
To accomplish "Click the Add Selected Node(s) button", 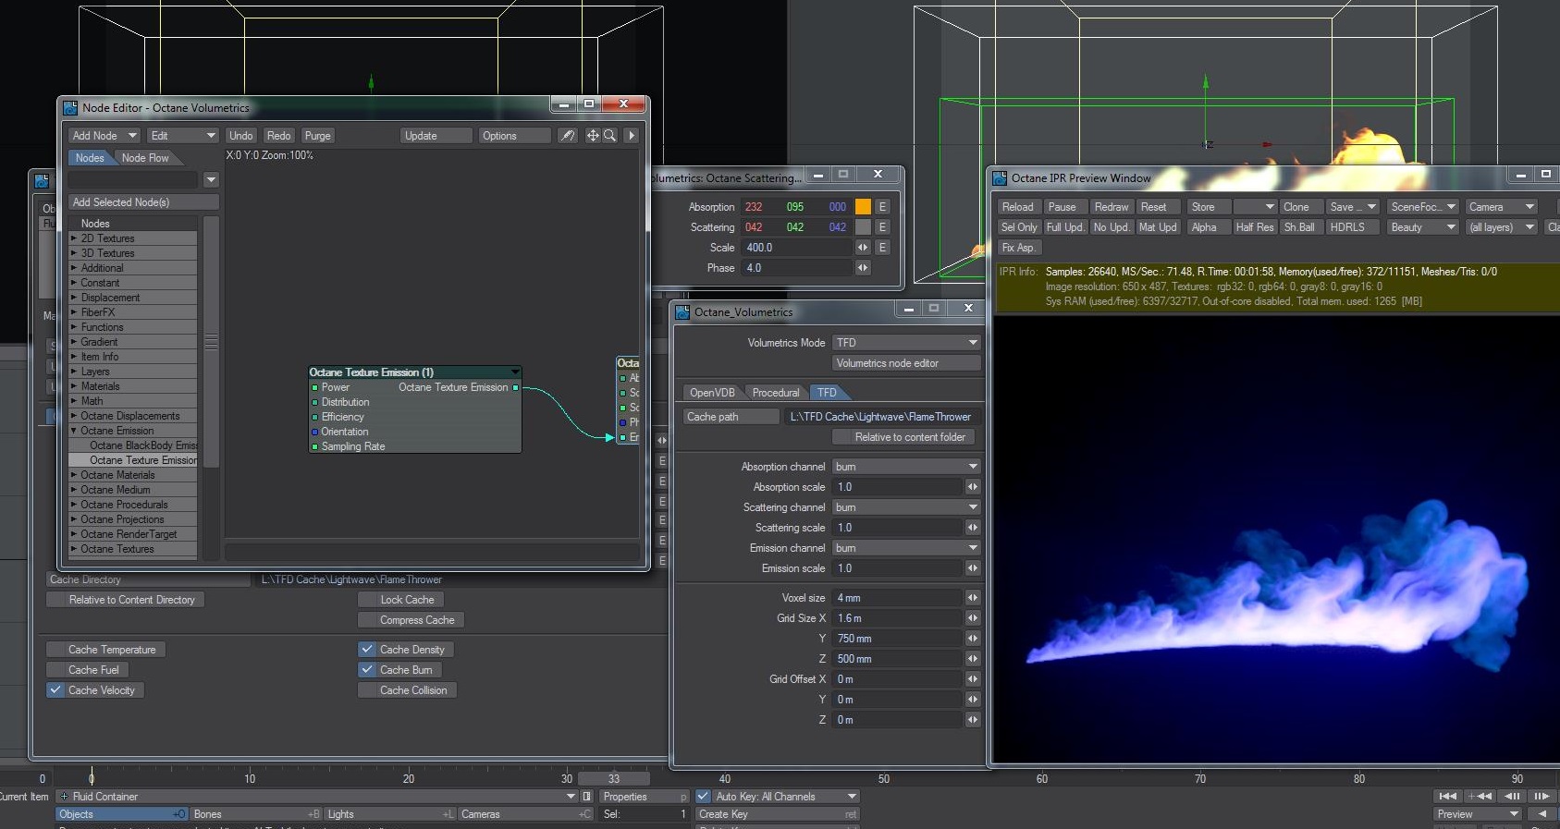I will (x=143, y=202).
